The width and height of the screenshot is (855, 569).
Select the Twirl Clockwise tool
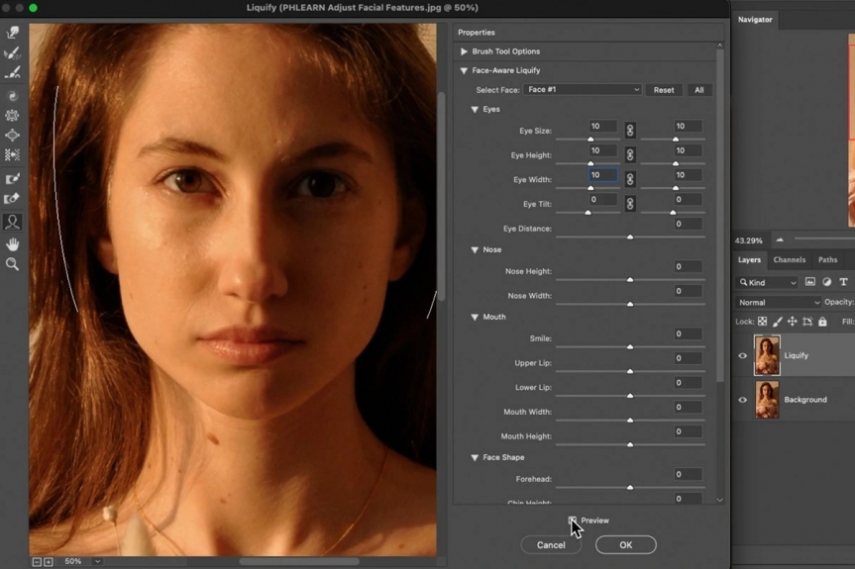click(x=13, y=96)
